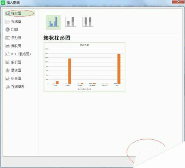The height and width of the screenshot is (168, 185).
Task: Click the stock chart icon beside 股价图
Action: coord(7,62)
